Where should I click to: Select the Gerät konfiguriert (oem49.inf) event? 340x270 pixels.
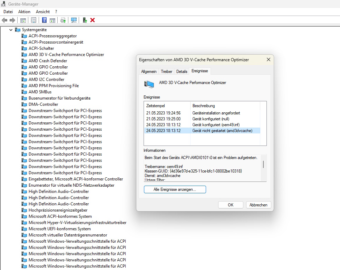pos(202,125)
